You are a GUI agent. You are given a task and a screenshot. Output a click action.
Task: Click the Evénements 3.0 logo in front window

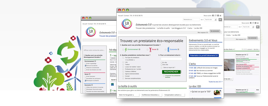[x=127, y=24]
